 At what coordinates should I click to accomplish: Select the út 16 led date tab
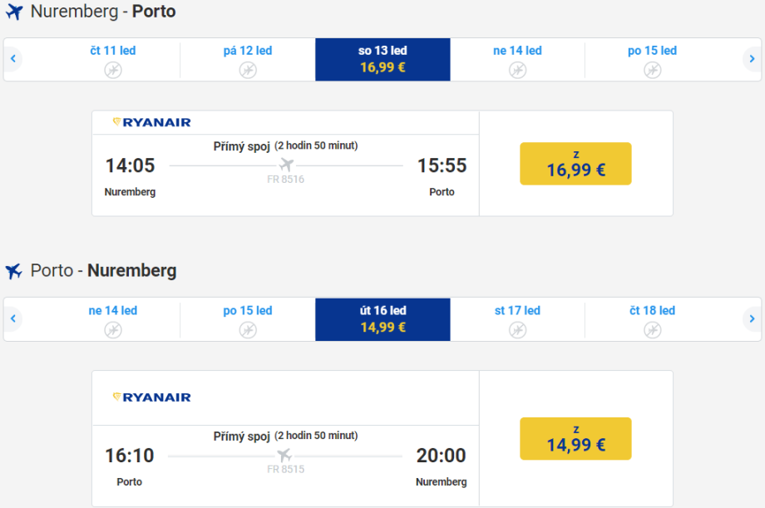point(382,319)
